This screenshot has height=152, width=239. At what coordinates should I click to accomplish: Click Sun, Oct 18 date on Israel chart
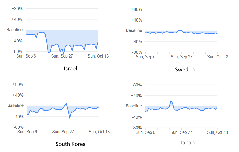pyautogui.click(x=98, y=56)
